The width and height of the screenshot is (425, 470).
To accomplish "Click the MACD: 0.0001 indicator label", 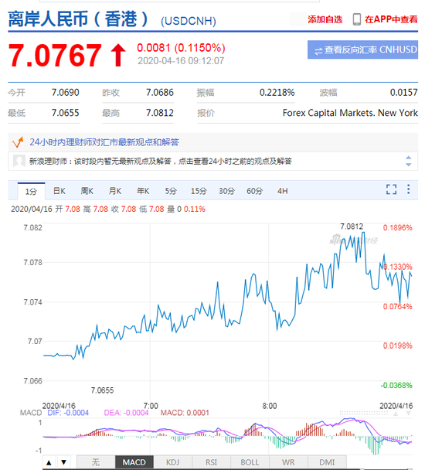I will [185, 413].
